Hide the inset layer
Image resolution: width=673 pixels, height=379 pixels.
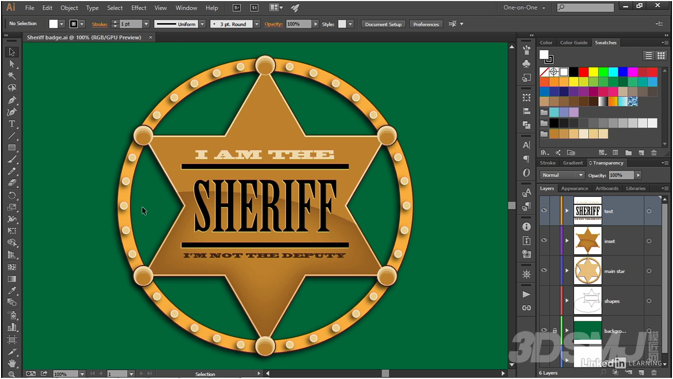point(544,240)
